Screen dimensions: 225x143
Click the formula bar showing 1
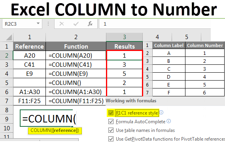[x=155, y=24]
